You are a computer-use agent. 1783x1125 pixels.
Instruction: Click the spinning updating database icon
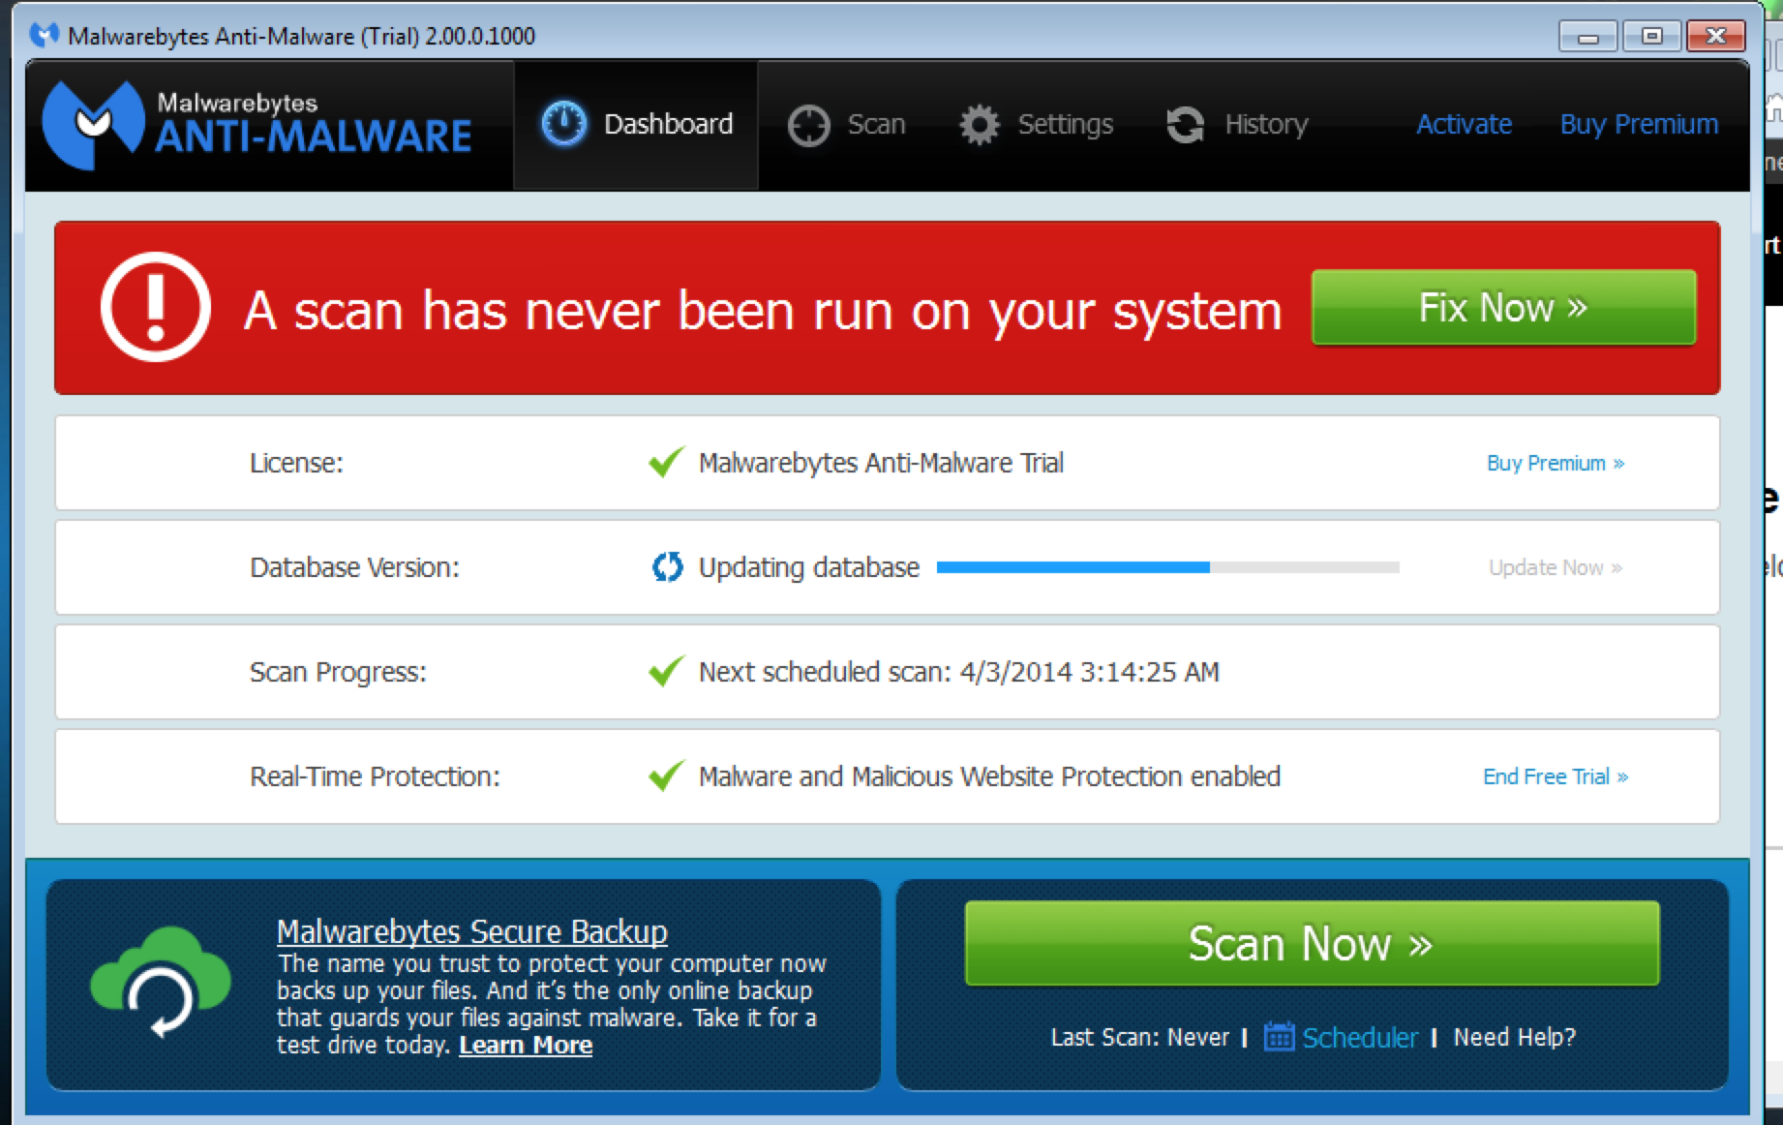tap(667, 566)
